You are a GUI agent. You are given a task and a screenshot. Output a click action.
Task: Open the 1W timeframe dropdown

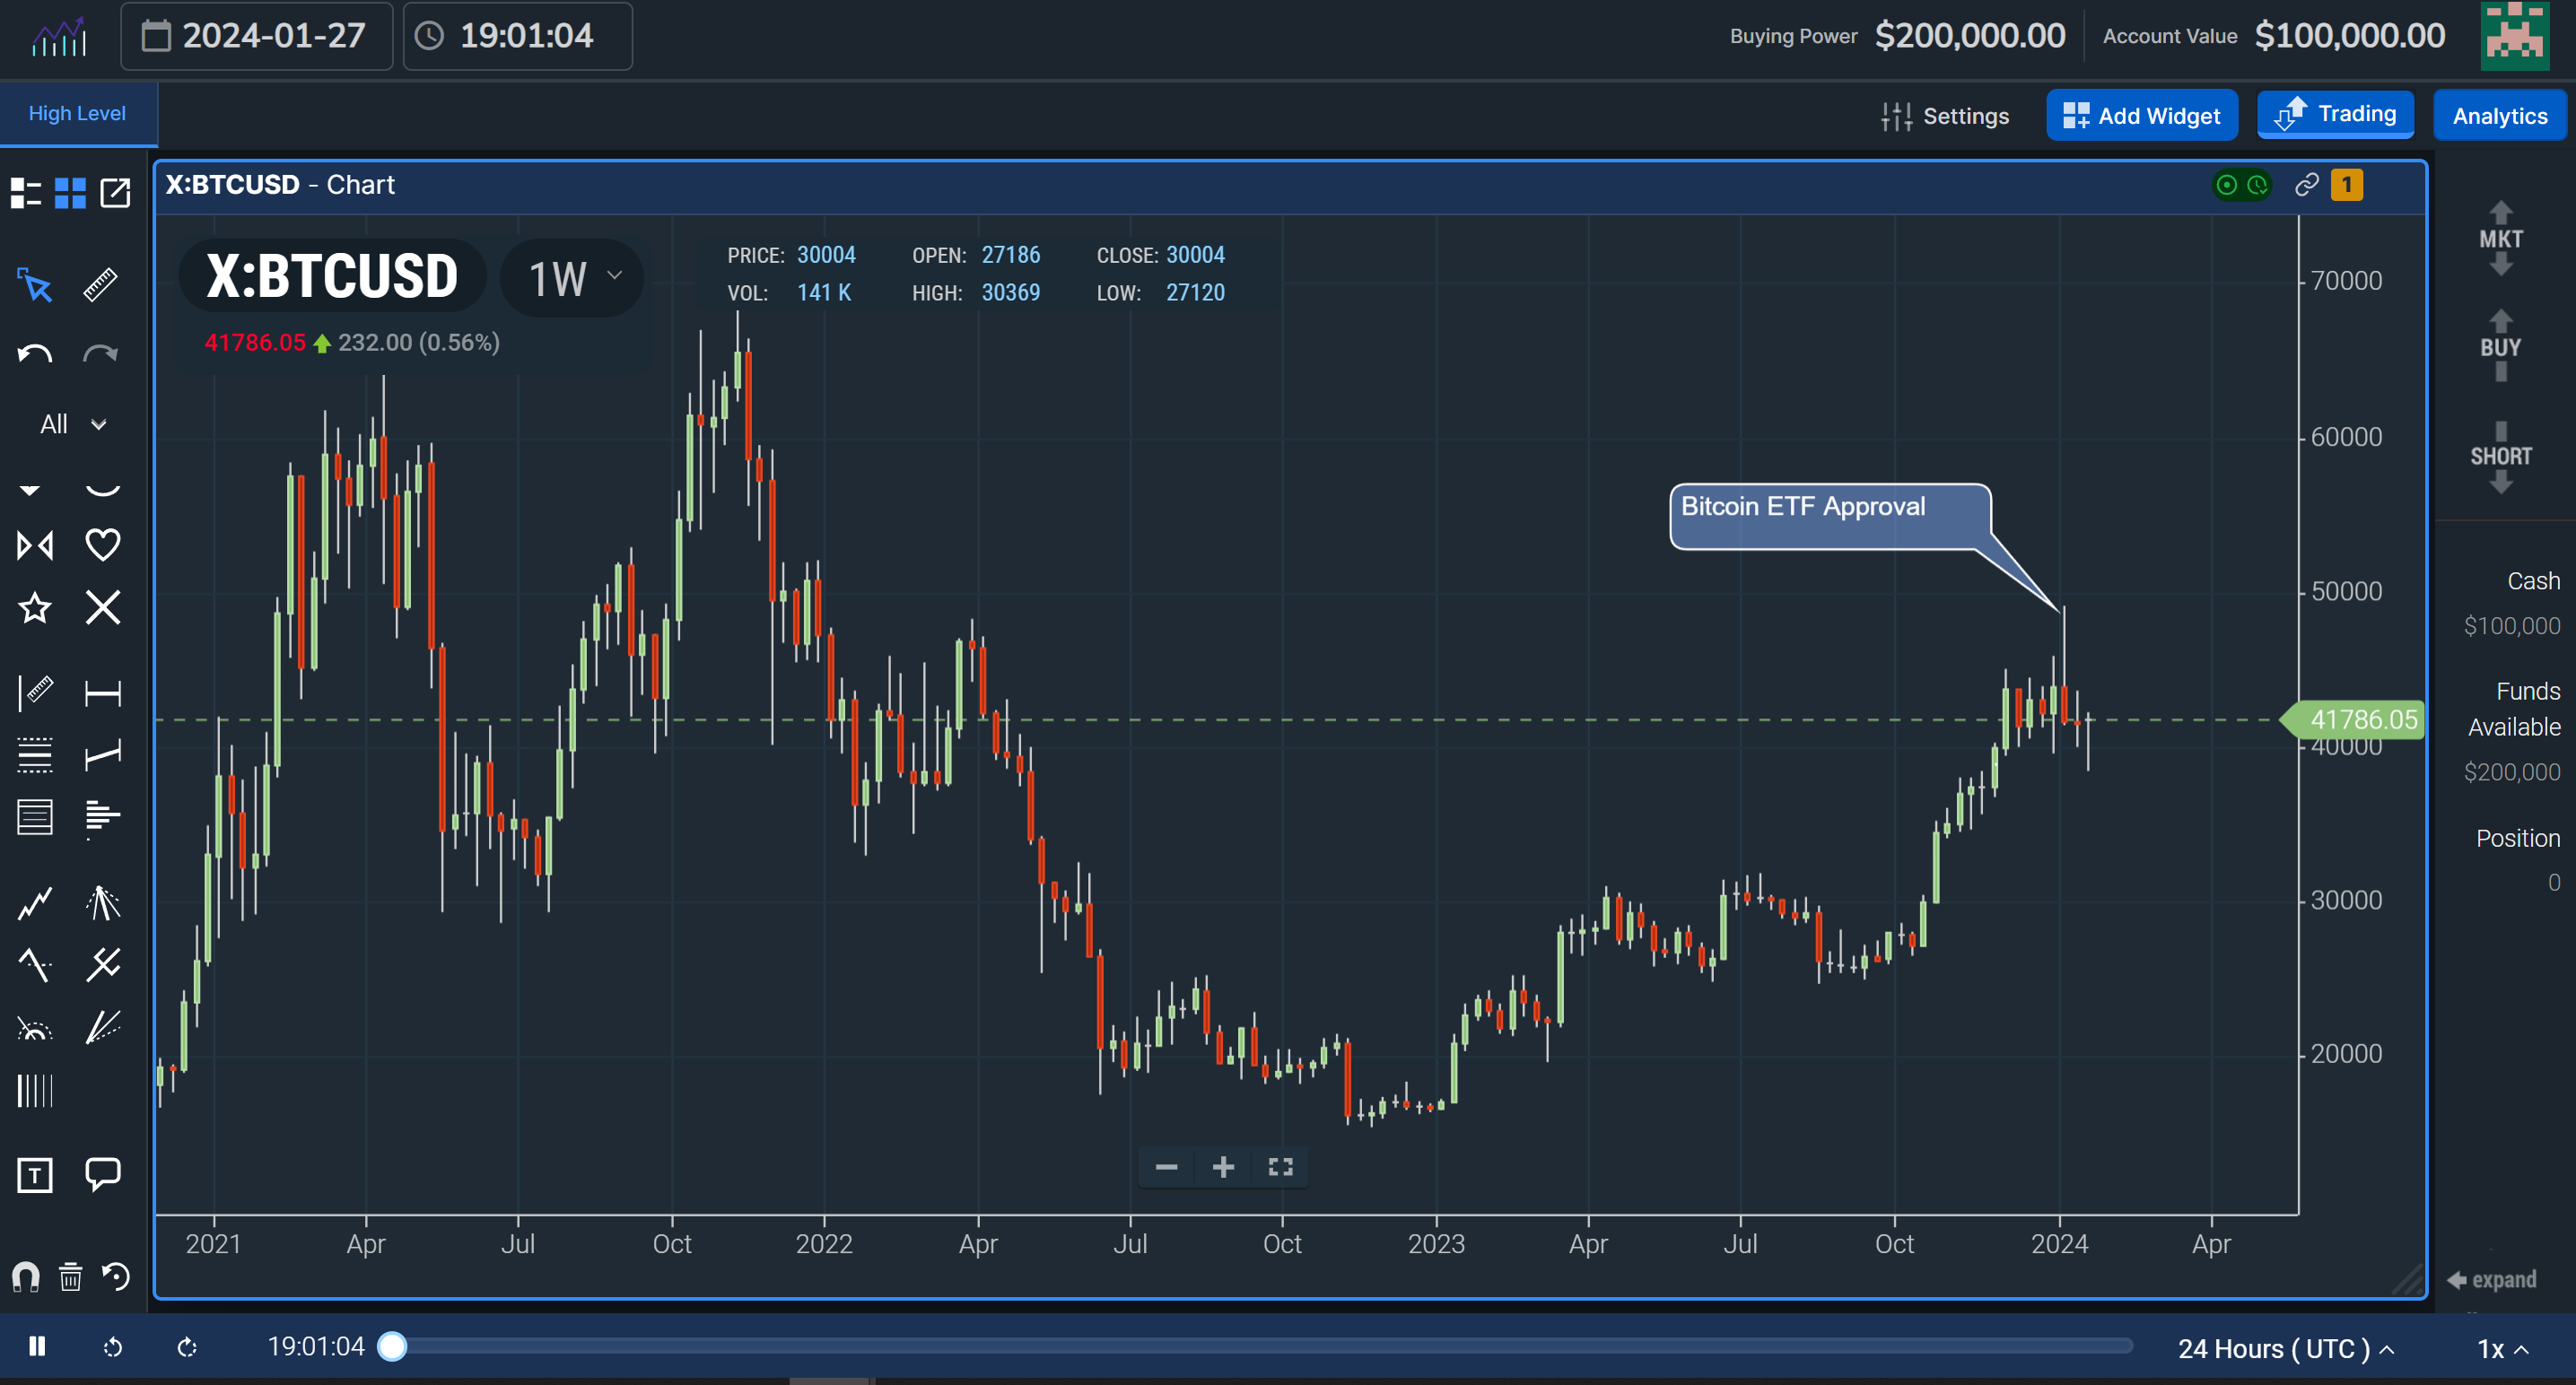pyautogui.click(x=571, y=278)
